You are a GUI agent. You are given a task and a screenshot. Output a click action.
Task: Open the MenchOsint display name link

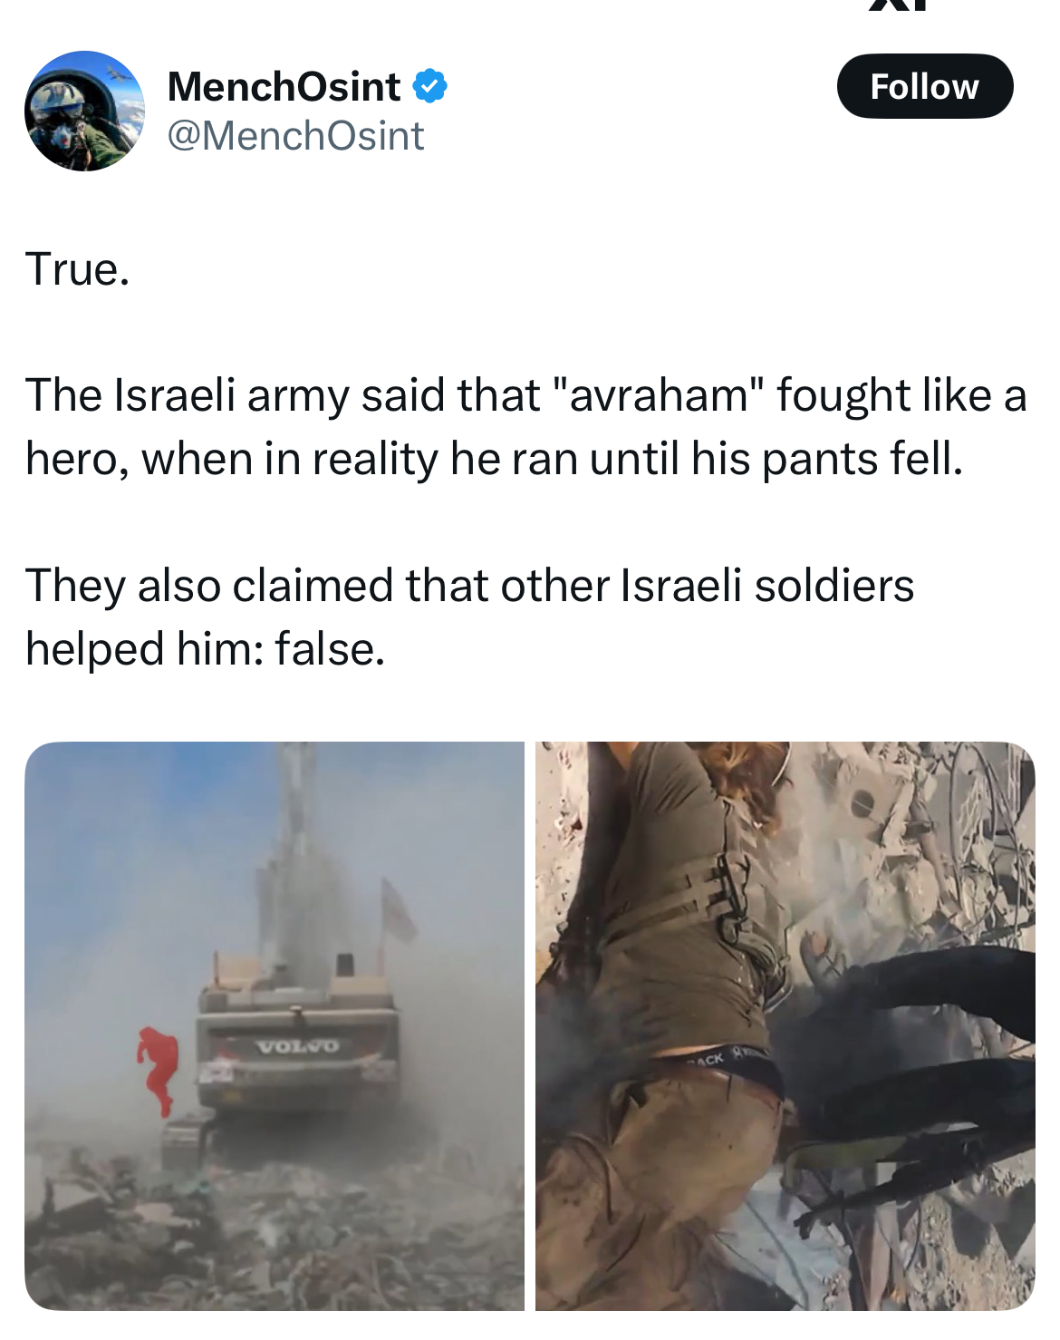pos(284,86)
